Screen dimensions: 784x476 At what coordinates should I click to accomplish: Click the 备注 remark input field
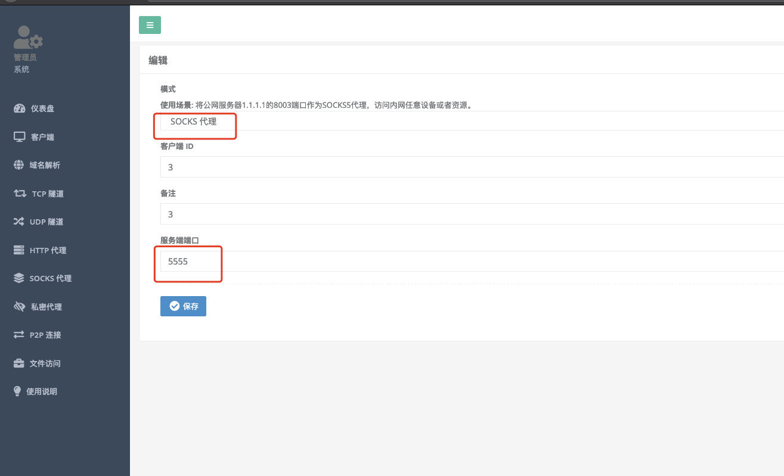point(472,214)
